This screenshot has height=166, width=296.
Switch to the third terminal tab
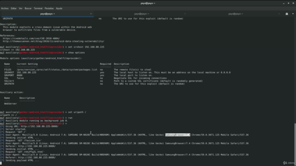click(235, 14)
